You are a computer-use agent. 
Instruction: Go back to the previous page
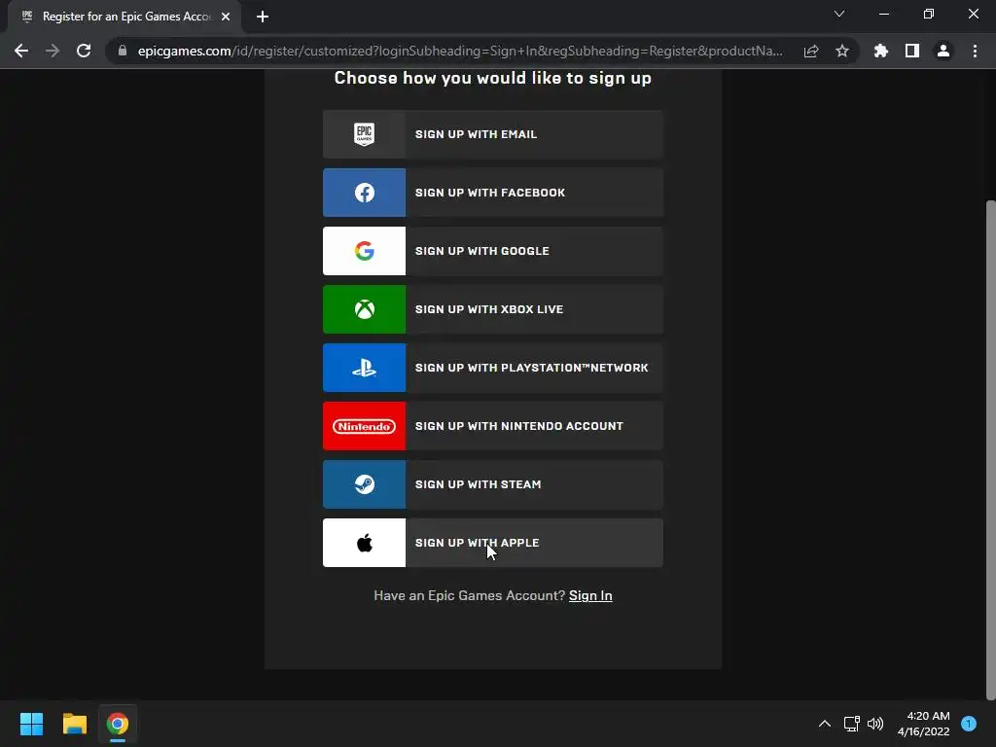click(x=21, y=51)
